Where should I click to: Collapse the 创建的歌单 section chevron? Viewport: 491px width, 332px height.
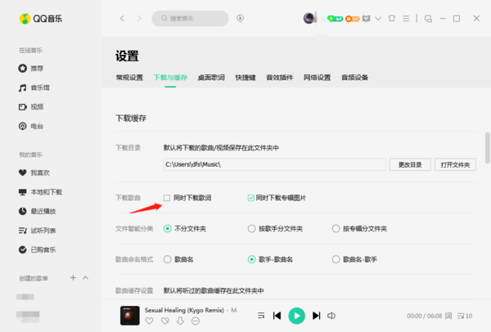(x=87, y=278)
